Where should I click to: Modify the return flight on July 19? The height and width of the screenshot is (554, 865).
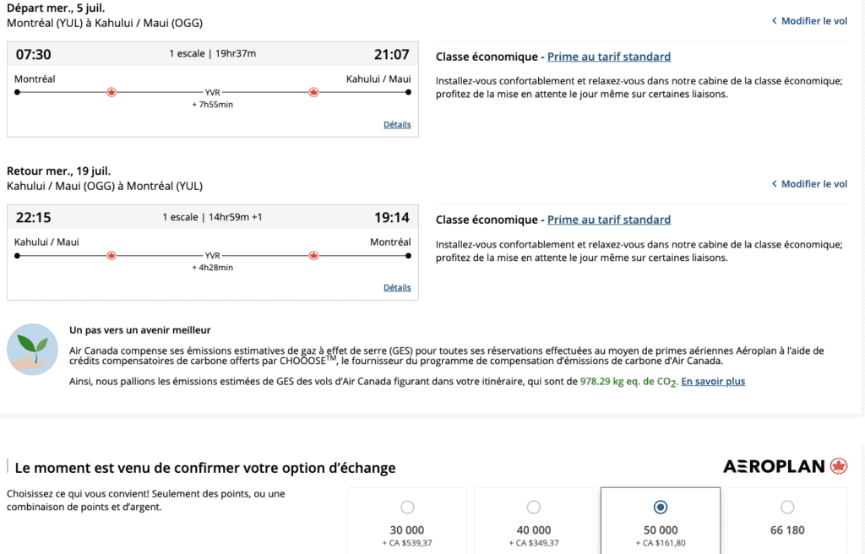point(813,184)
